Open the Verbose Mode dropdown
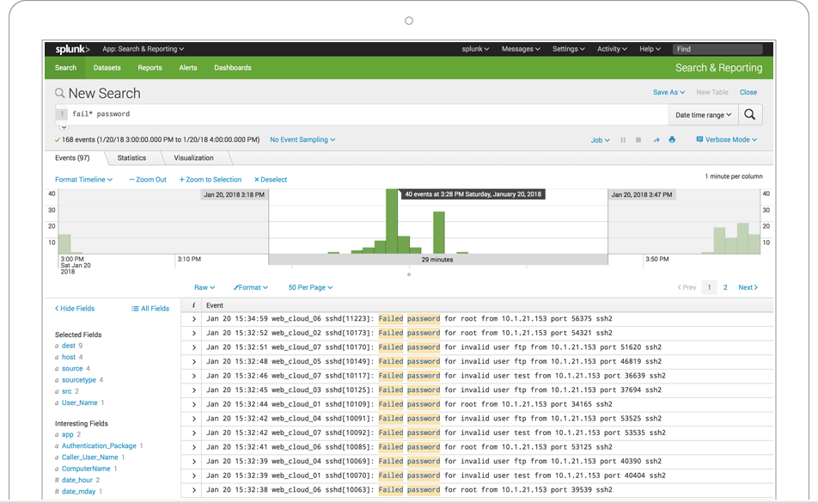 [727, 140]
